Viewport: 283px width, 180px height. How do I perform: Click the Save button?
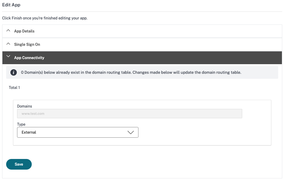click(x=19, y=164)
